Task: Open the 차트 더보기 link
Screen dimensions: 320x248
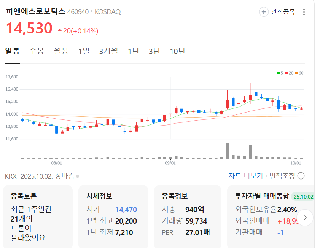Action: [x=245, y=176]
